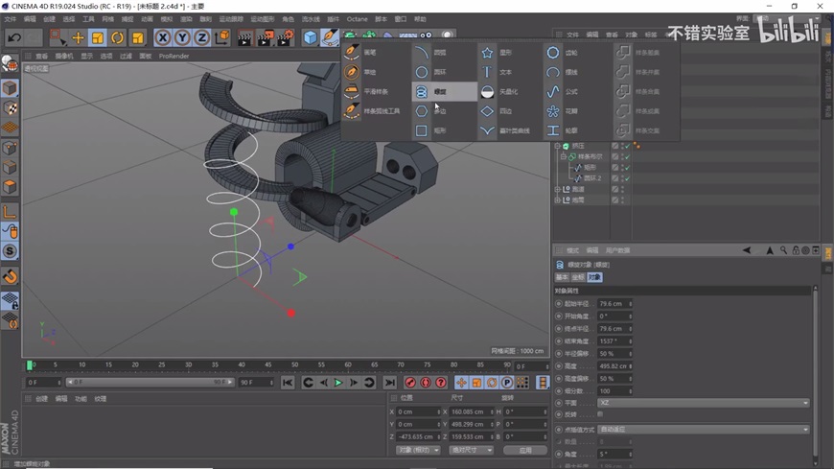Select the Text (文本) spline icon
Screen dimensions: 834x469
point(488,72)
